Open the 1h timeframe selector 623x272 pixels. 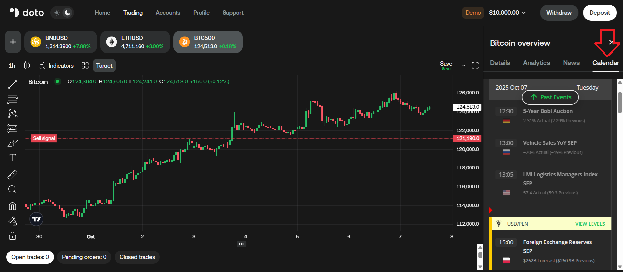pyautogui.click(x=12, y=66)
